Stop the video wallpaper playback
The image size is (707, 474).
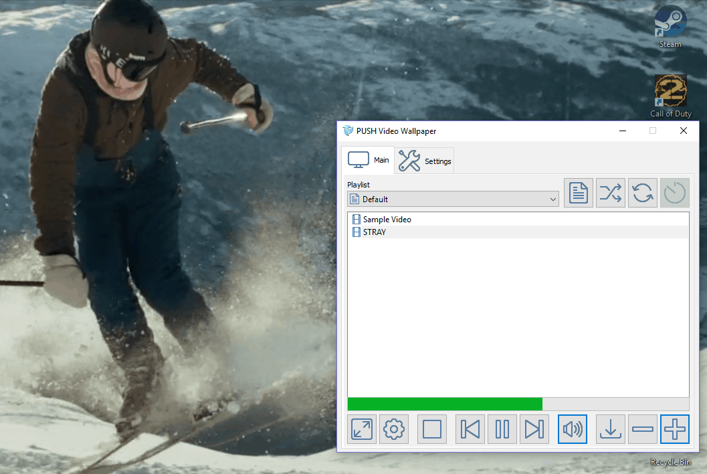click(432, 429)
